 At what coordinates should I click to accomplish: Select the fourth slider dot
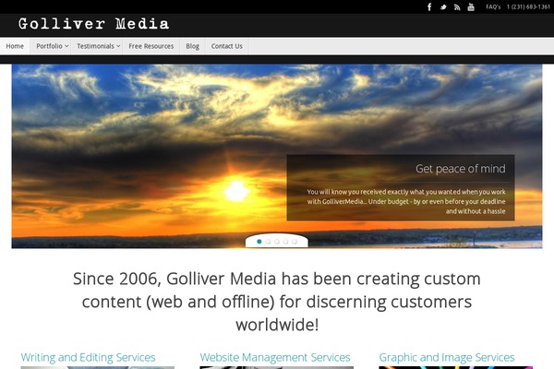pos(285,242)
